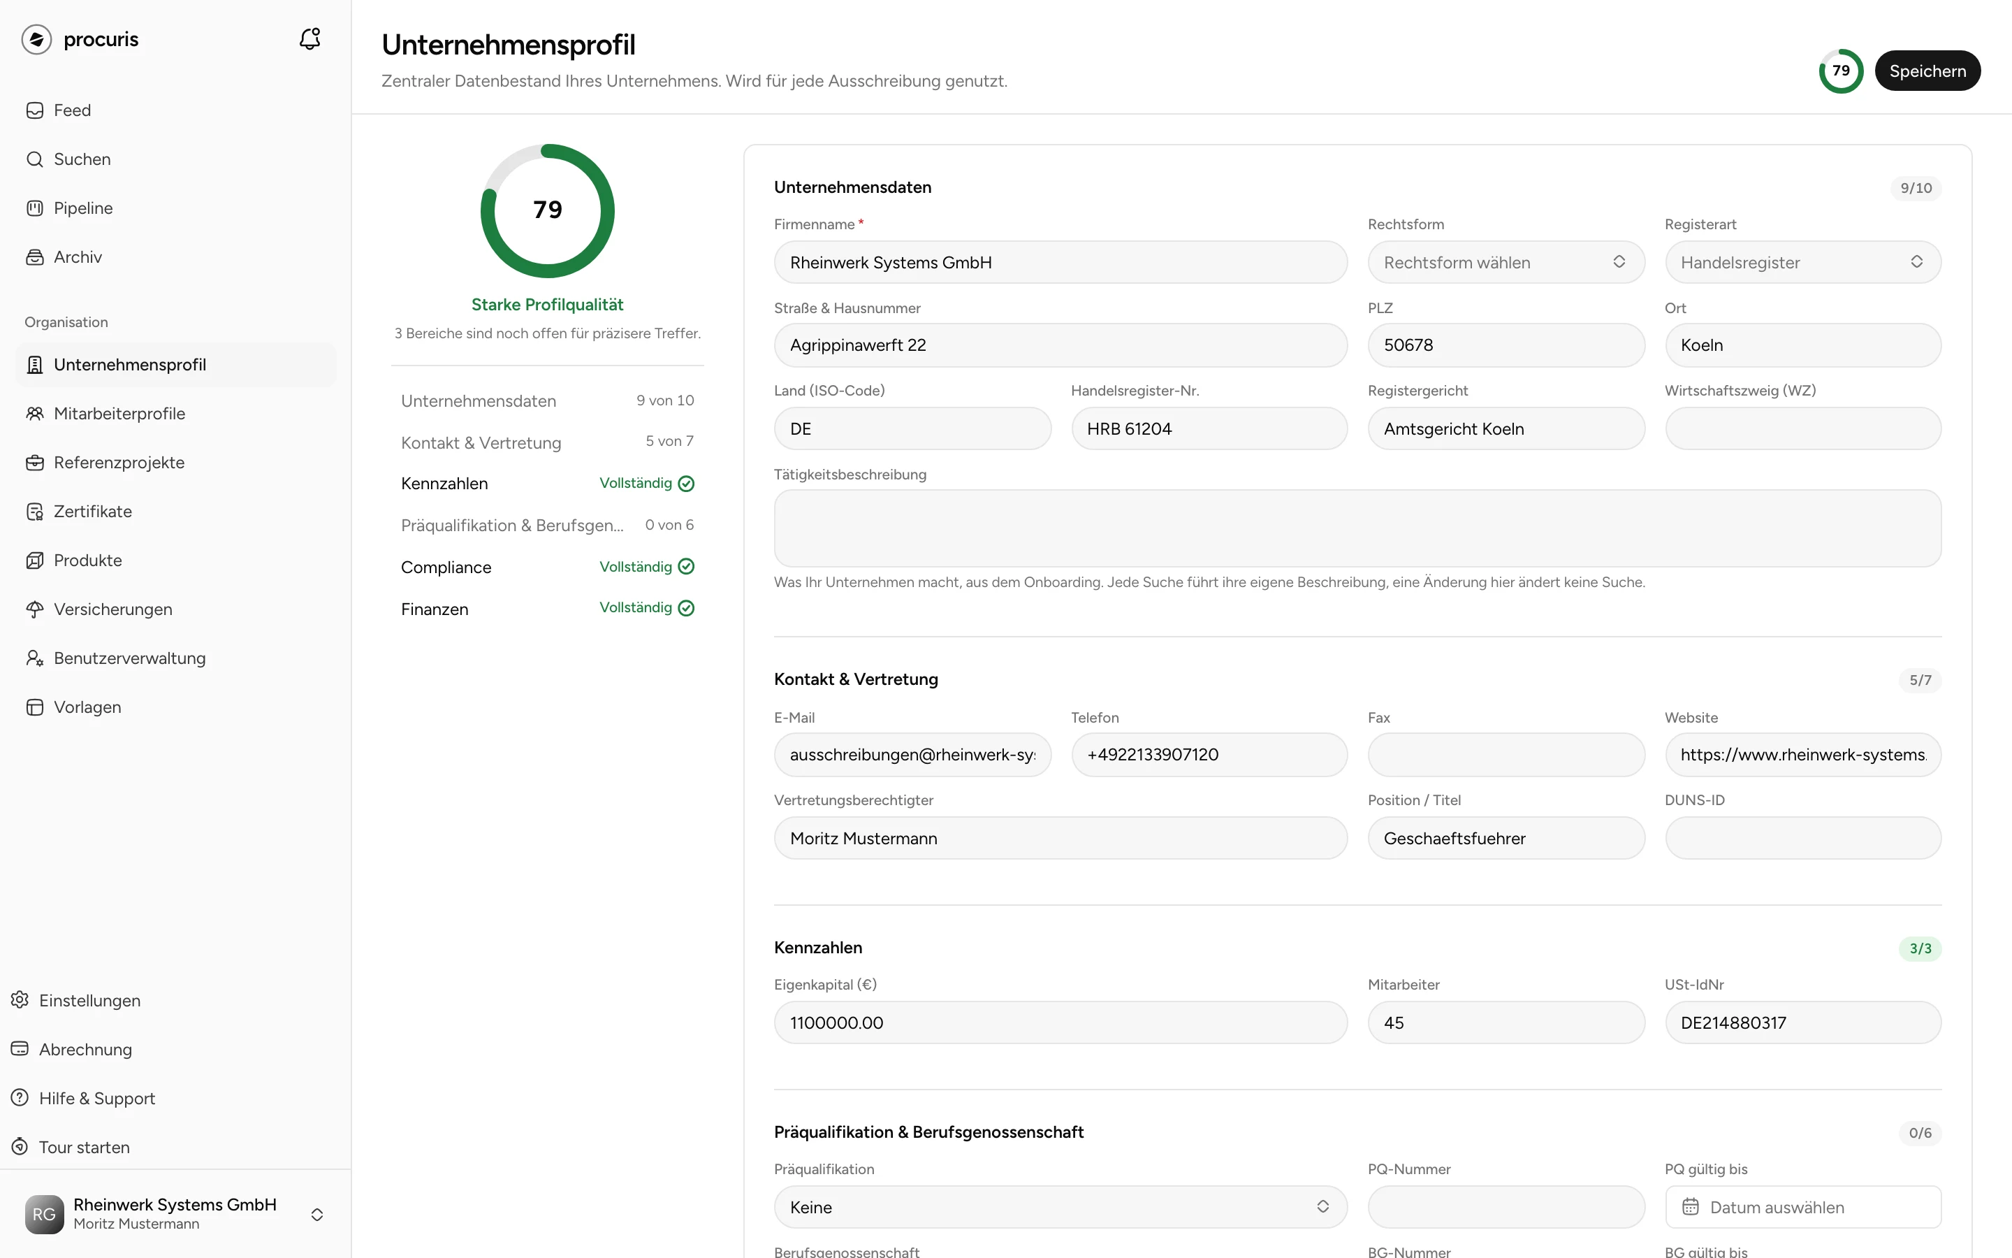
Task: Click the empty DUNS-ID field
Action: [1802, 838]
